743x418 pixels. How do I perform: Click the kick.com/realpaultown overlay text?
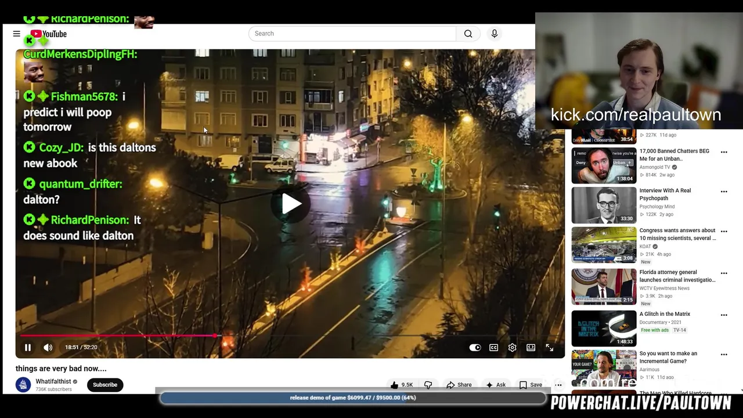pyautogui.click(x=636, y=115)
